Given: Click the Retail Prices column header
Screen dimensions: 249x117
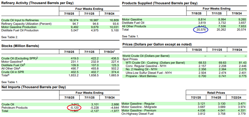Looking at the screenshot, I should click(216, 93).
